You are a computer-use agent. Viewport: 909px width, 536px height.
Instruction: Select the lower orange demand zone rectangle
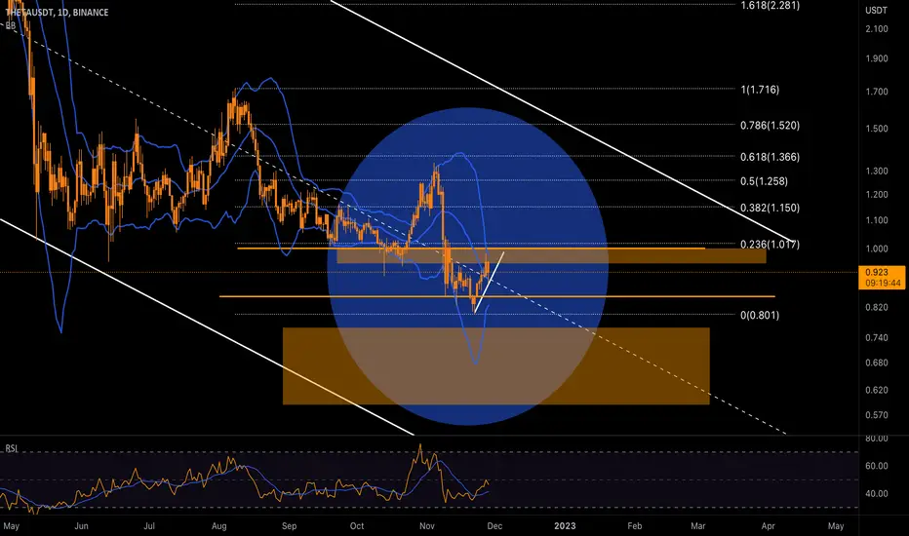click(x=495, y=365)
